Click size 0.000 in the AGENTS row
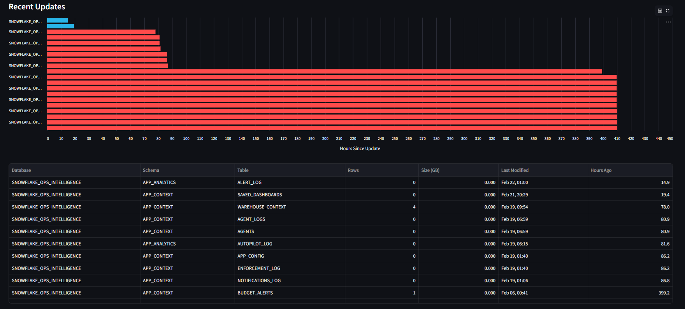The width and height of the screenshot is (685, 309). tap(458, 231)
